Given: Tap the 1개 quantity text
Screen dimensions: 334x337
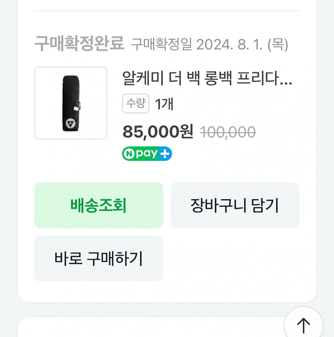Looking at the screenshot, I should [x=164, y=104].
